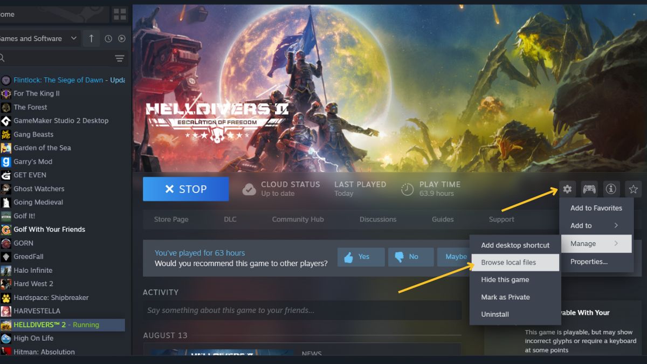The width and height of the screenshot is (647, 364).
Task: Select Ghost Watchers in library
Action: pyautogui.click(x=39, y=189)
